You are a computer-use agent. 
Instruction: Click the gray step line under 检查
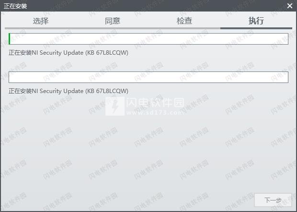click(184, 28)
